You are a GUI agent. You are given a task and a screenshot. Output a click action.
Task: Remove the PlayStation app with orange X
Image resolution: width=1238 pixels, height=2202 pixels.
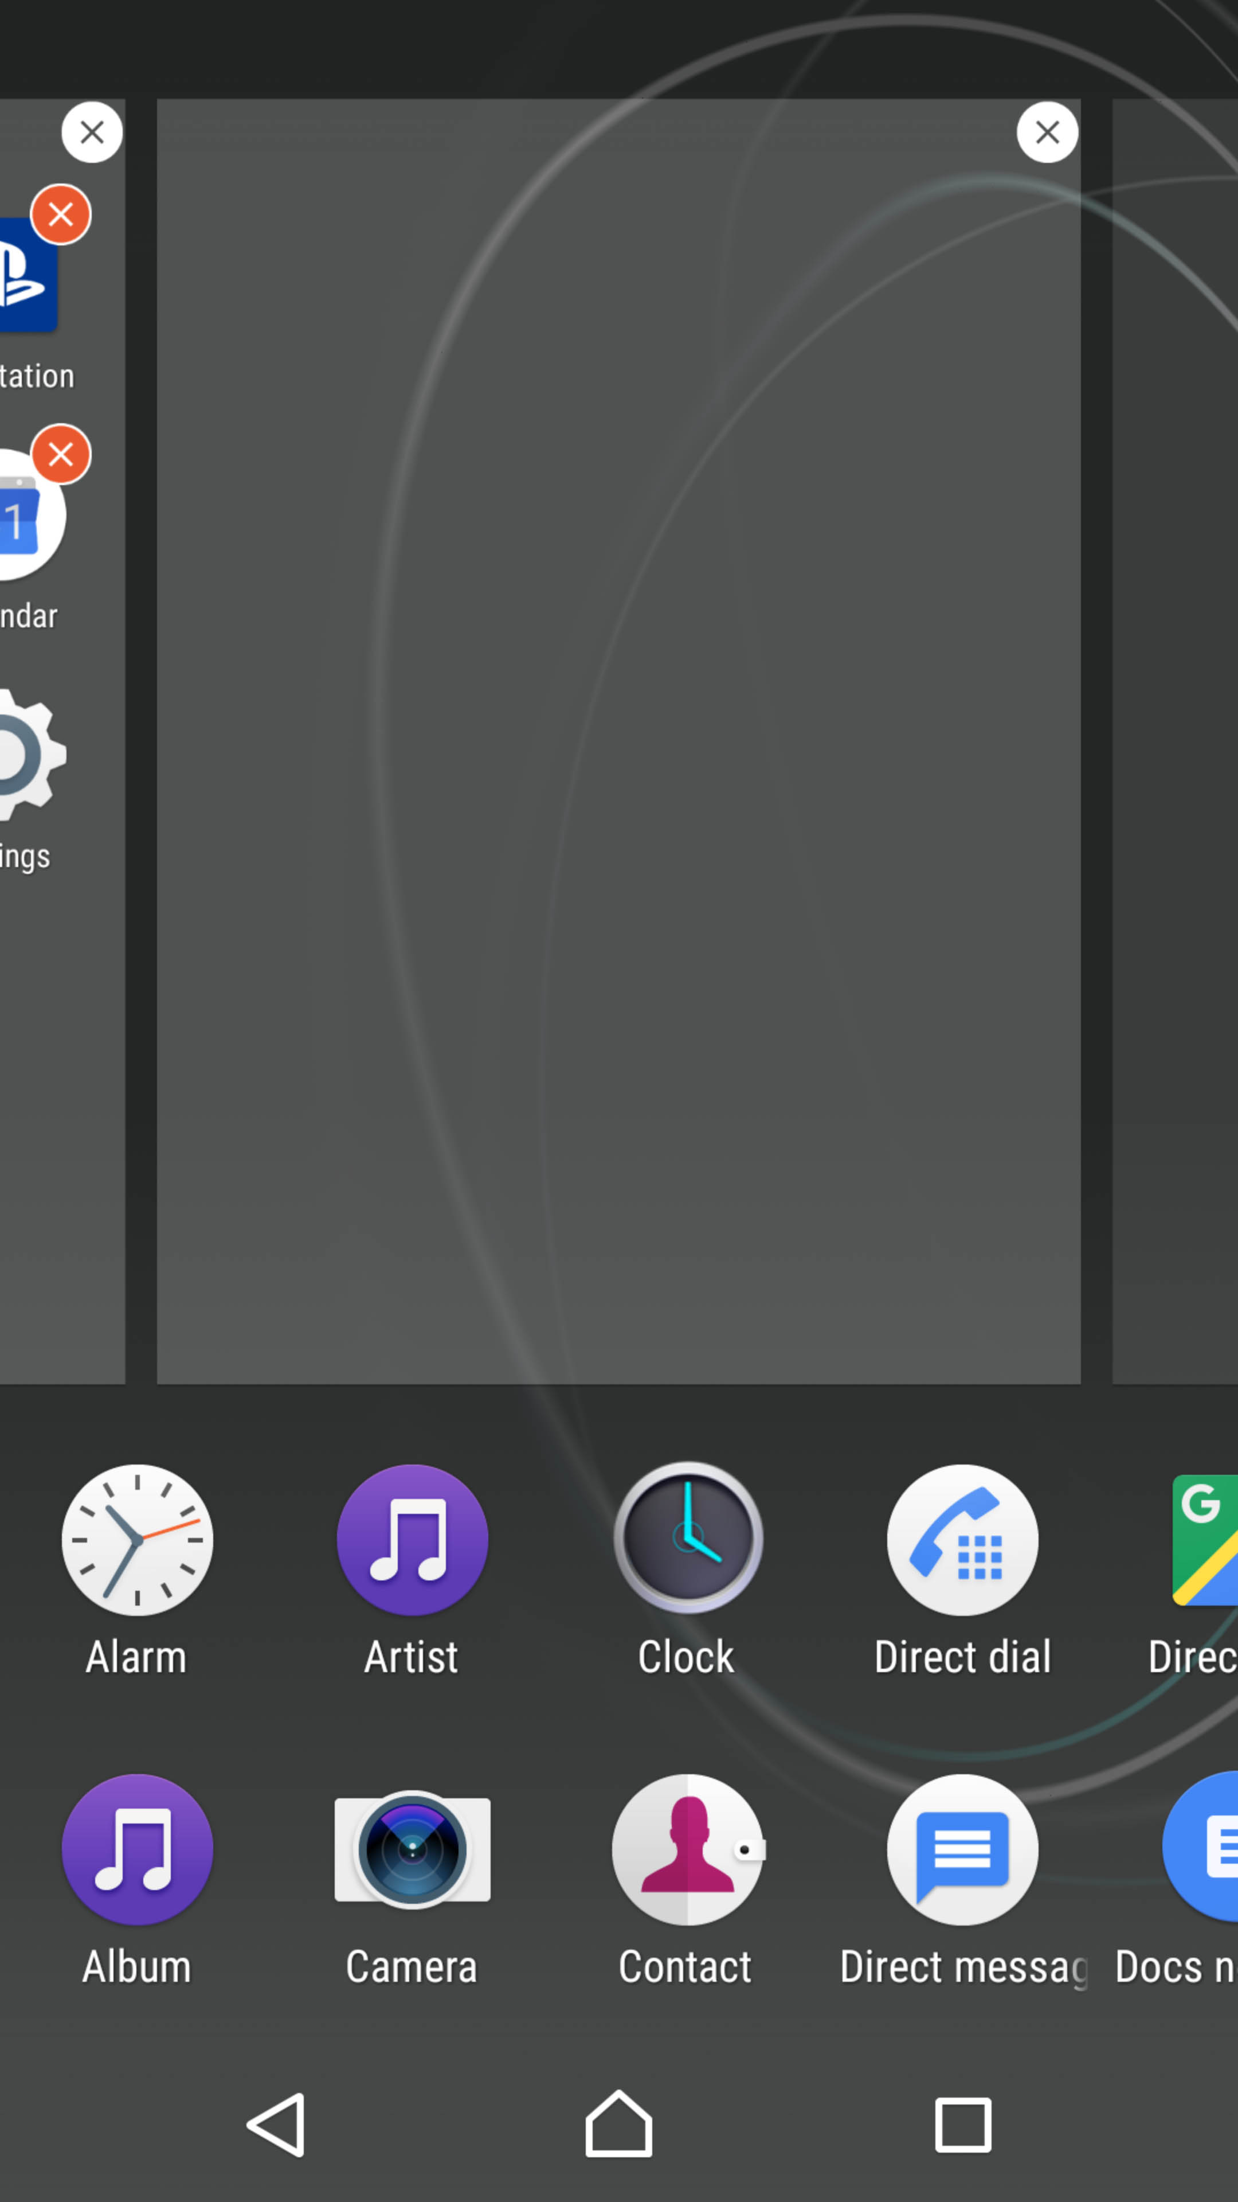point(61,214)
